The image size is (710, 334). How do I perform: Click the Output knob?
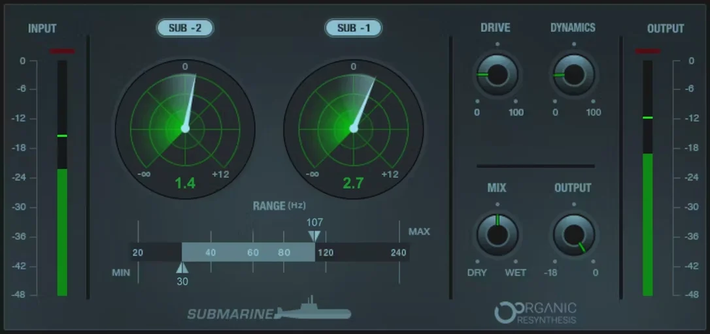[x=574, y=235]
